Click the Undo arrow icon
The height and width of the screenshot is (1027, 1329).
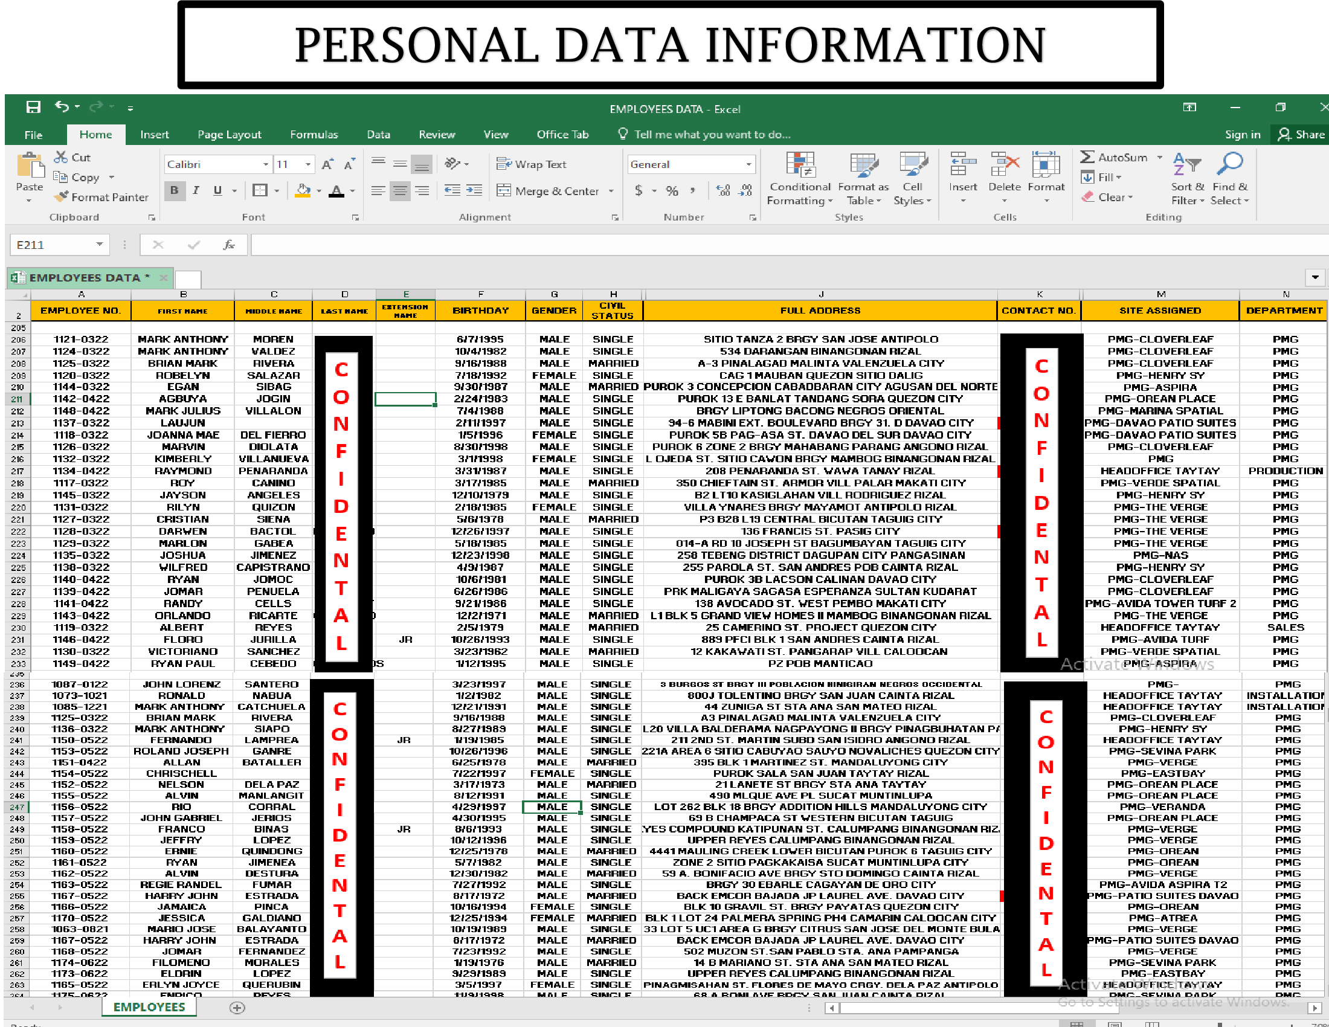coord(62,106)
